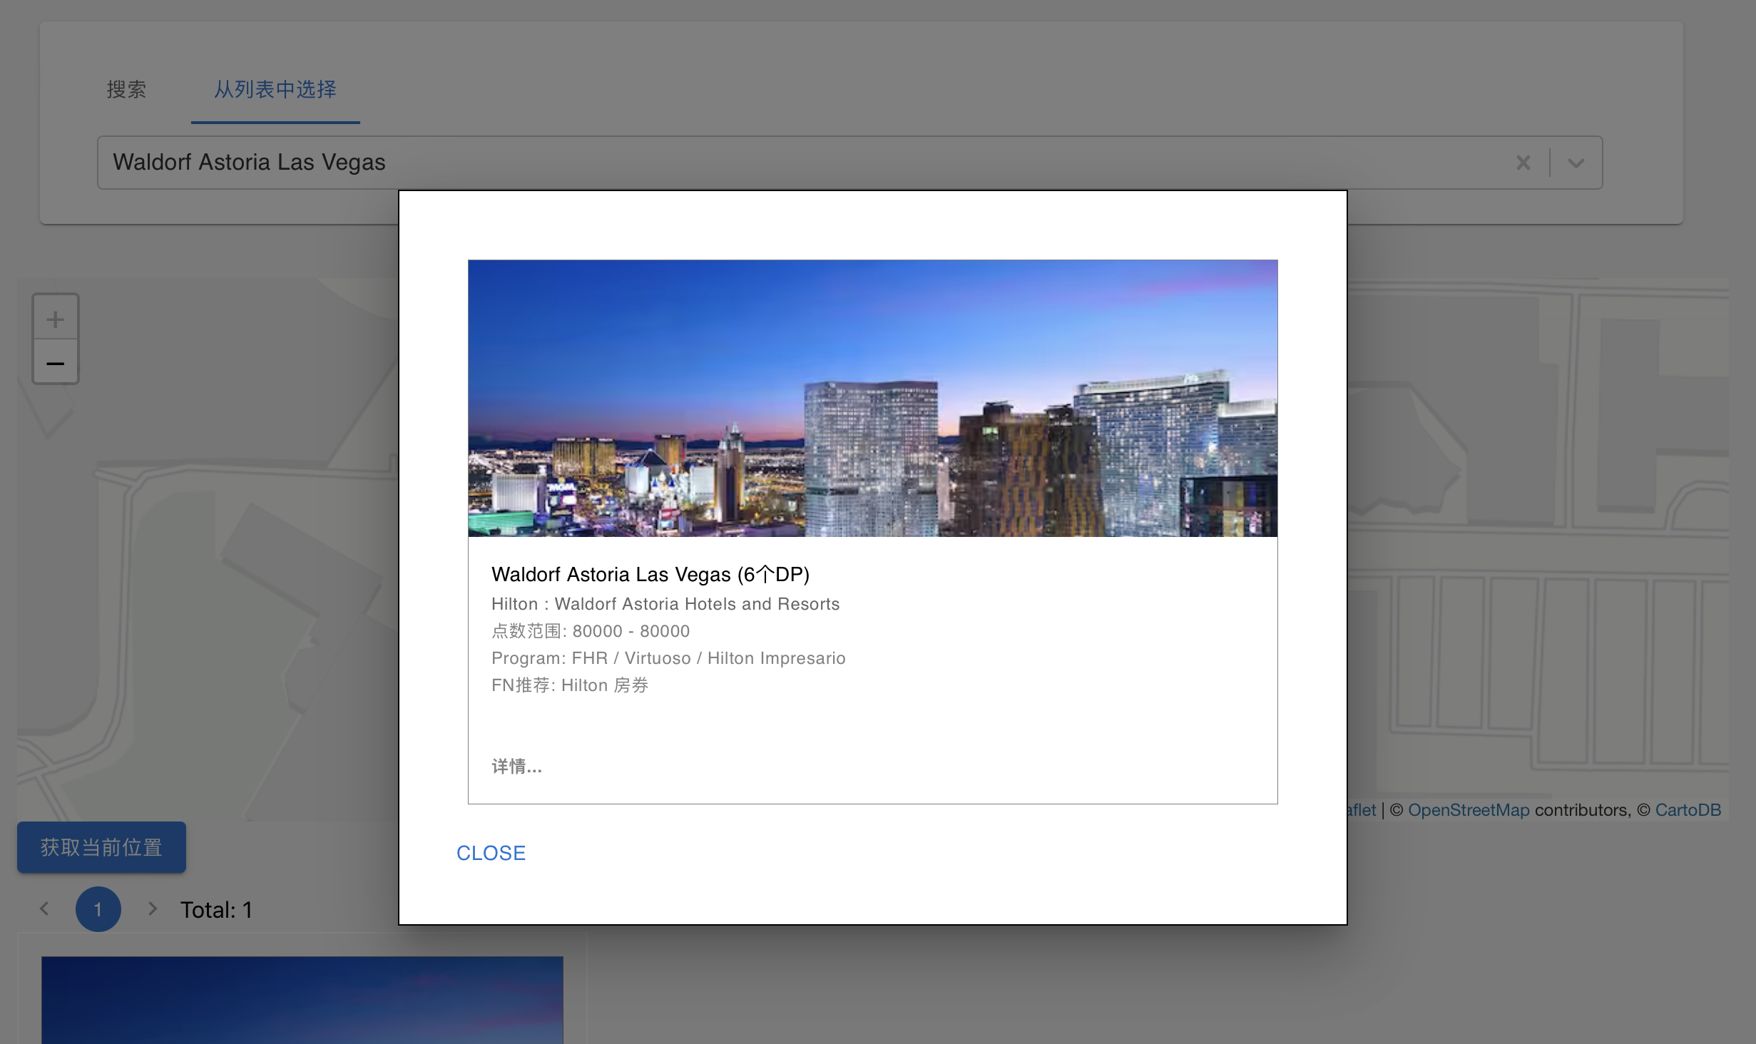Open the 详情... details link
Image resolution: width=1756 pixels, height=1044 pixels.
[x=516, y=766]
